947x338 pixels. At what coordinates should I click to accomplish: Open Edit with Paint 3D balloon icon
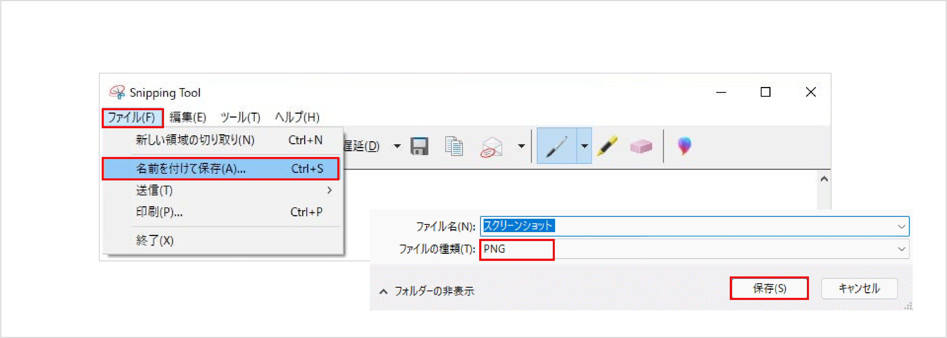tap(684, 146)
